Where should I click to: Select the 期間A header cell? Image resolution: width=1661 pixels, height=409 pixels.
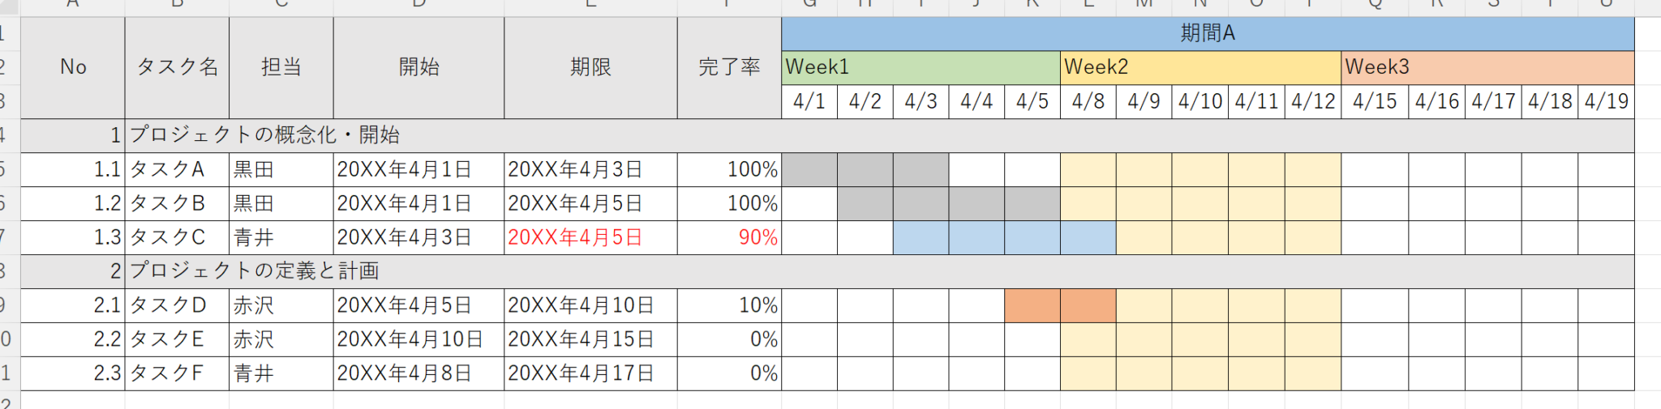[1207, 33]
